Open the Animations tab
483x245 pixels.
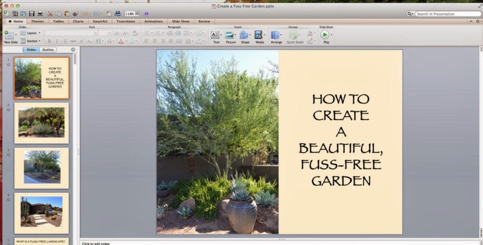153,21
